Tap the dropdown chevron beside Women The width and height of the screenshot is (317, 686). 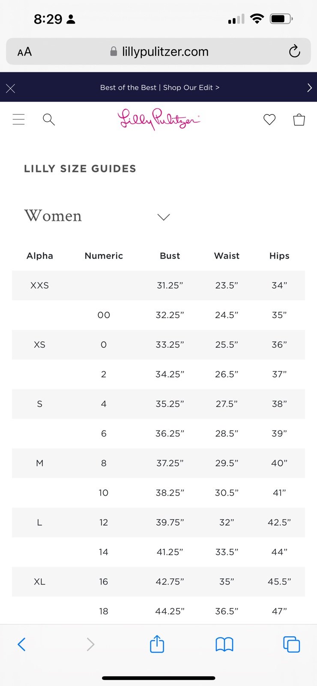(164, 217)
